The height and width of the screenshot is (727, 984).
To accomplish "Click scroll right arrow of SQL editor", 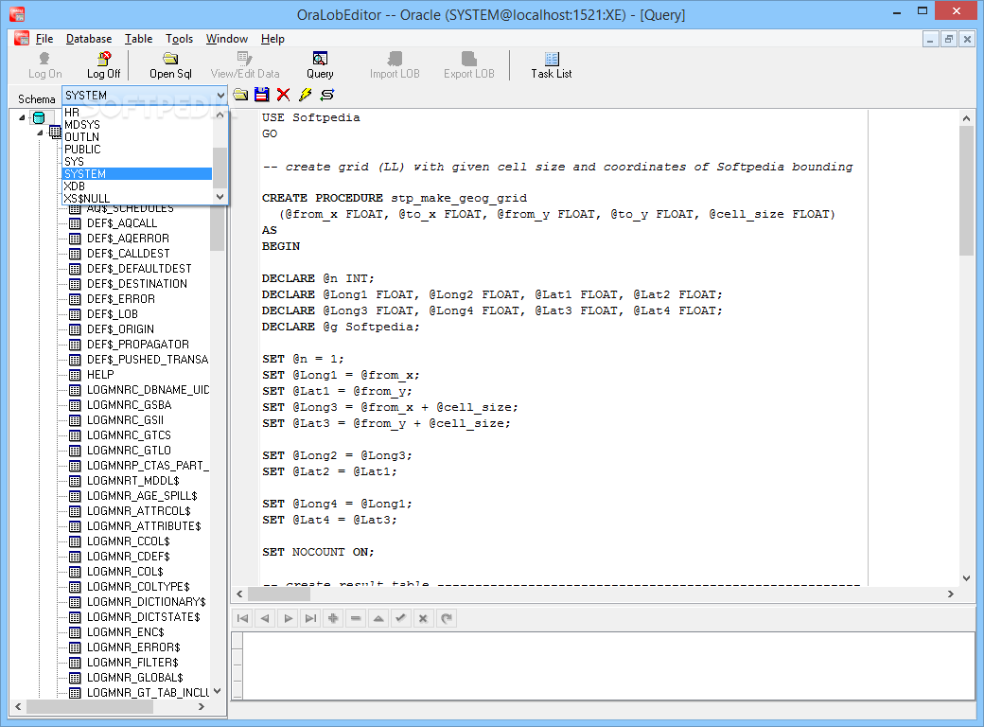I will [951, 594].
